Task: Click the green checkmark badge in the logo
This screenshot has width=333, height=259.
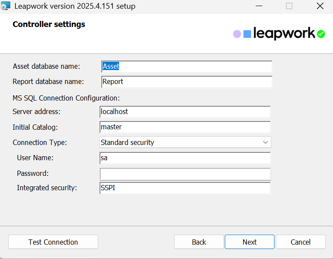Action: 321,34
